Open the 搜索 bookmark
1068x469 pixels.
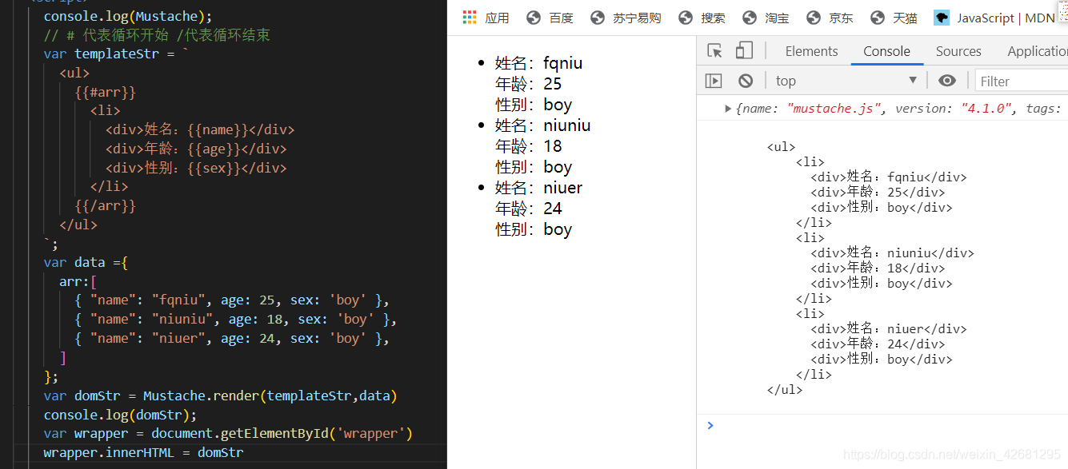click(702, 18)
